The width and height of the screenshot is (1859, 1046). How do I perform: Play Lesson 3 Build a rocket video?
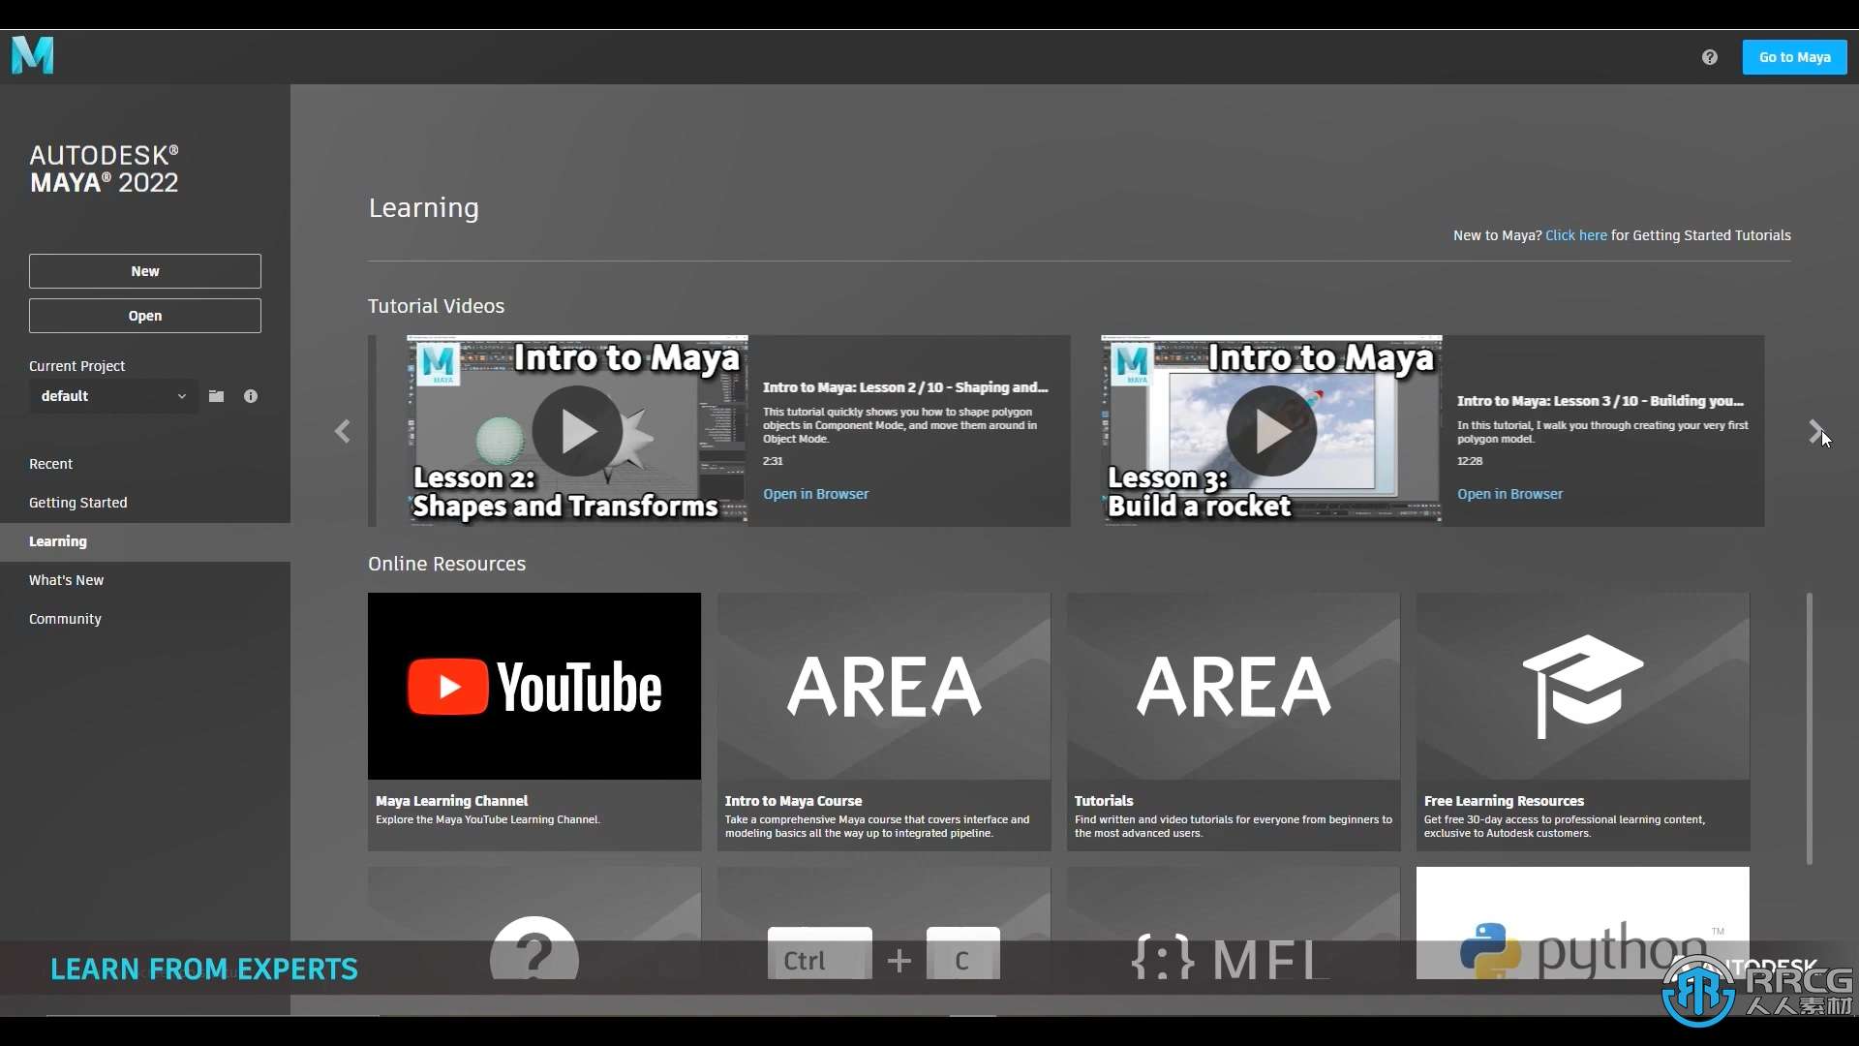1271,431
